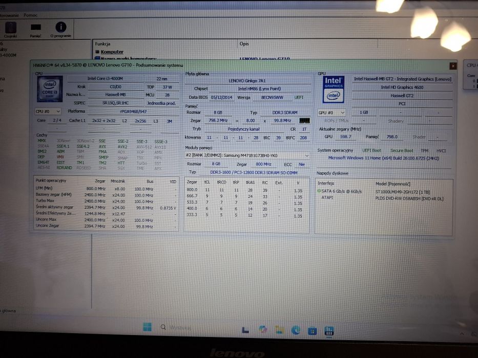The image size is (478, 358).
Task: Open the Windows Start menu
Action: (x=147, y=327)
